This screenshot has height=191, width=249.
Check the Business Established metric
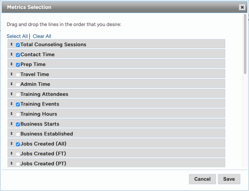[x=18, y=134]
